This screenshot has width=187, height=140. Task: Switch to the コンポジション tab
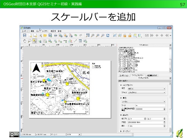[124, 75]
